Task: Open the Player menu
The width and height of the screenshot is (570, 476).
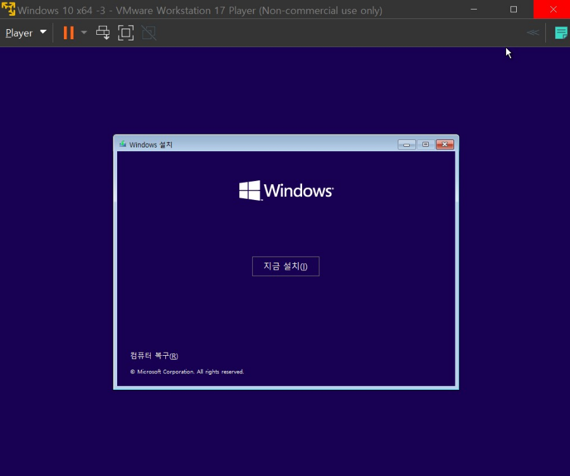Action: 26,33
